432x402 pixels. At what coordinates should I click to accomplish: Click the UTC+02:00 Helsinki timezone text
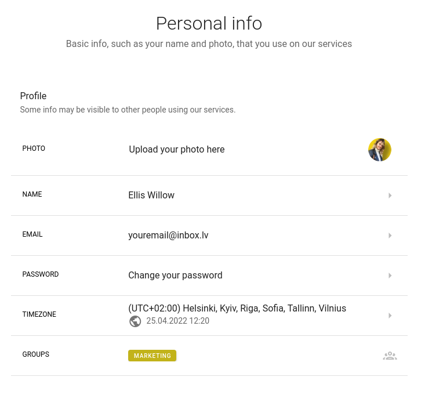click(237, 309)
